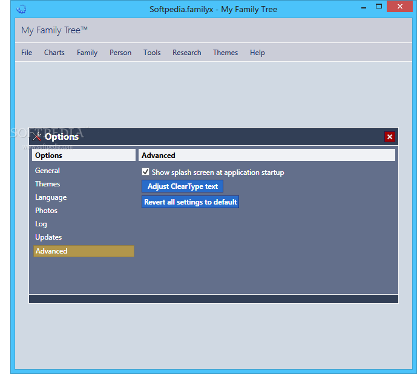Minimize the My Family Tree window

pyautogui.click(x=364, y=7)
